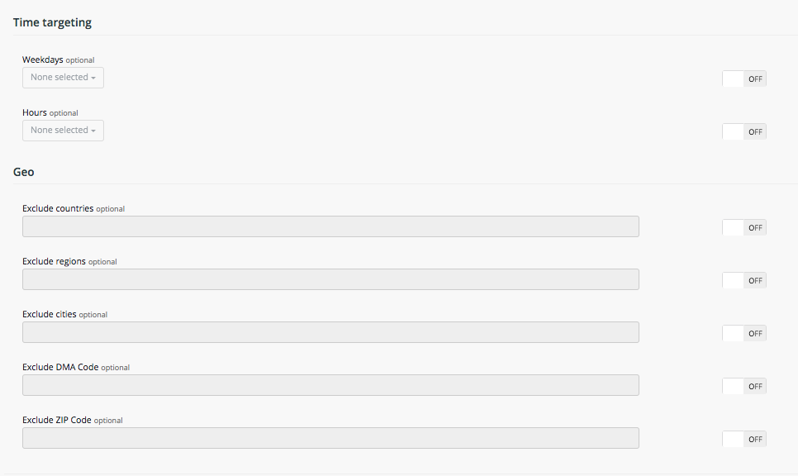798x476 pixels.
Task: Toggle Exclude countries on
Action: click(744, 228)
